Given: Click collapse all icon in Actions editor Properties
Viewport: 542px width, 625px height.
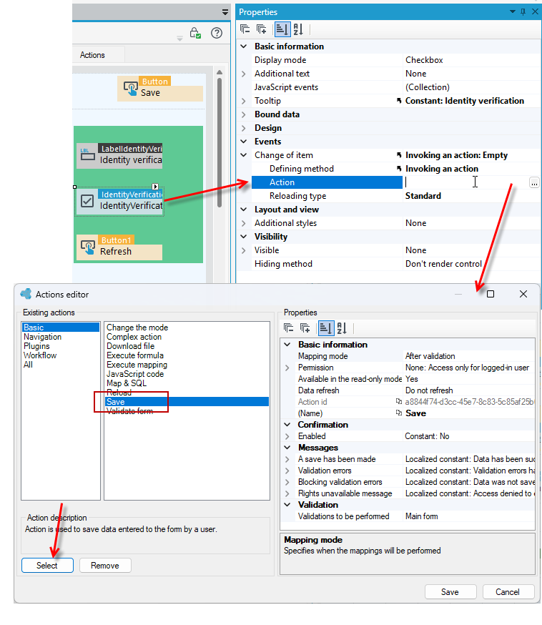Looking at the screenshot, I should 289,328.
